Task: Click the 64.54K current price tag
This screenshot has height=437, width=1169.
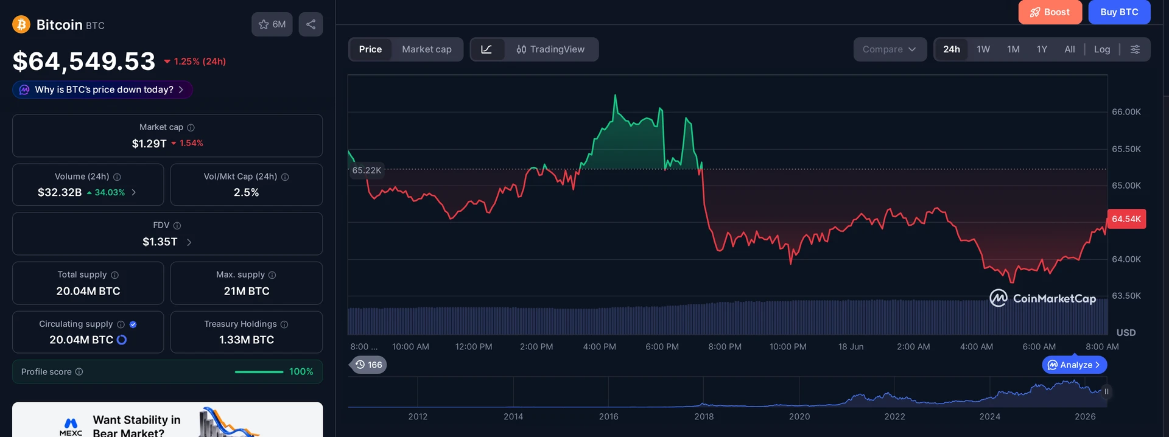Action: [x=1126, y=219]
